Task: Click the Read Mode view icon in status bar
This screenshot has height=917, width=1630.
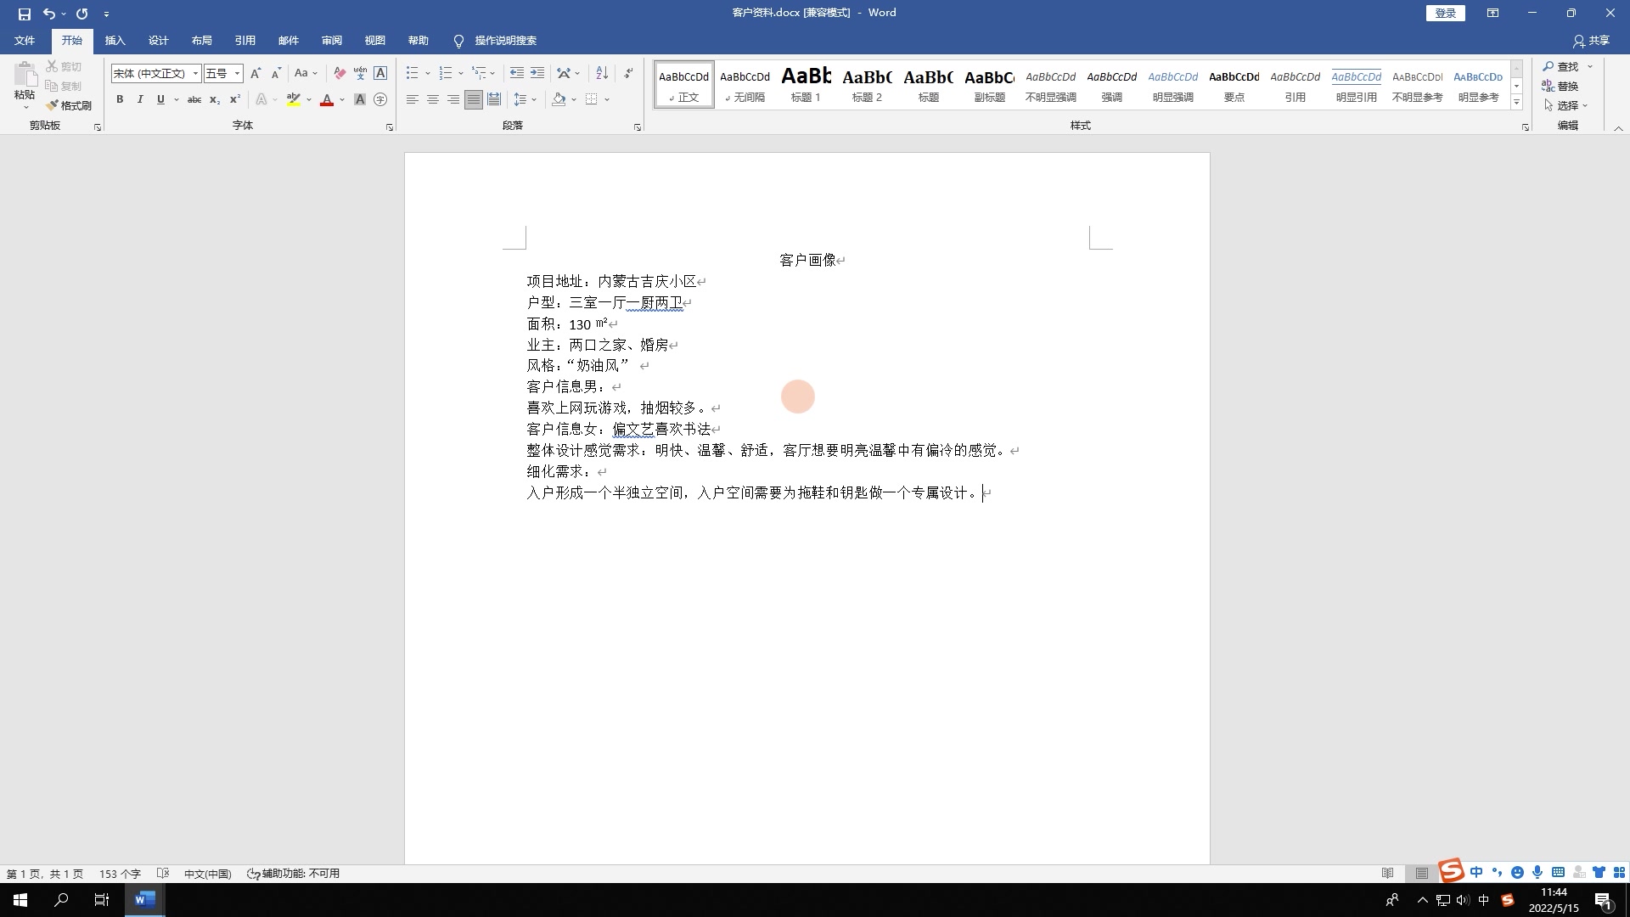Action: [1388, 873]
